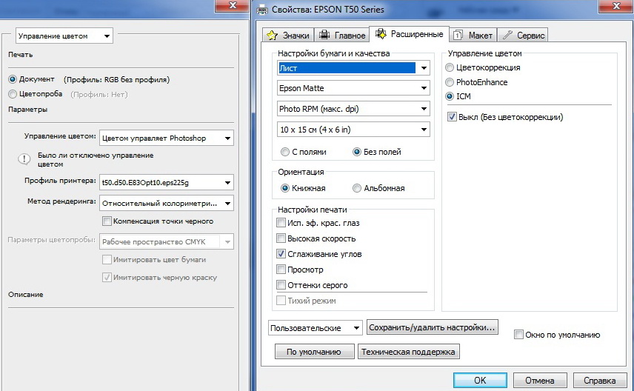Open the Макет tab

[473, 36]
